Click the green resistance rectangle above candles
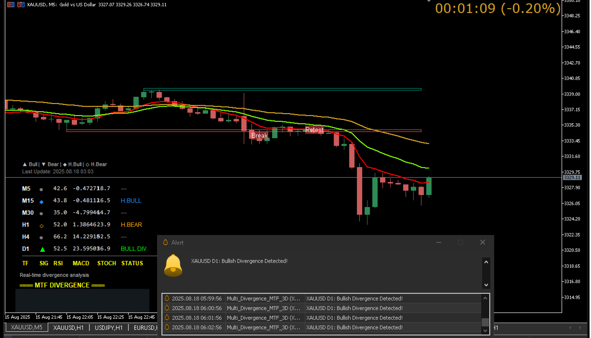Screen dimensions: 591x338 click(282, 89)
